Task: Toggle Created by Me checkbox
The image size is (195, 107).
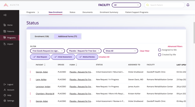Action: [x=159, y=55]
